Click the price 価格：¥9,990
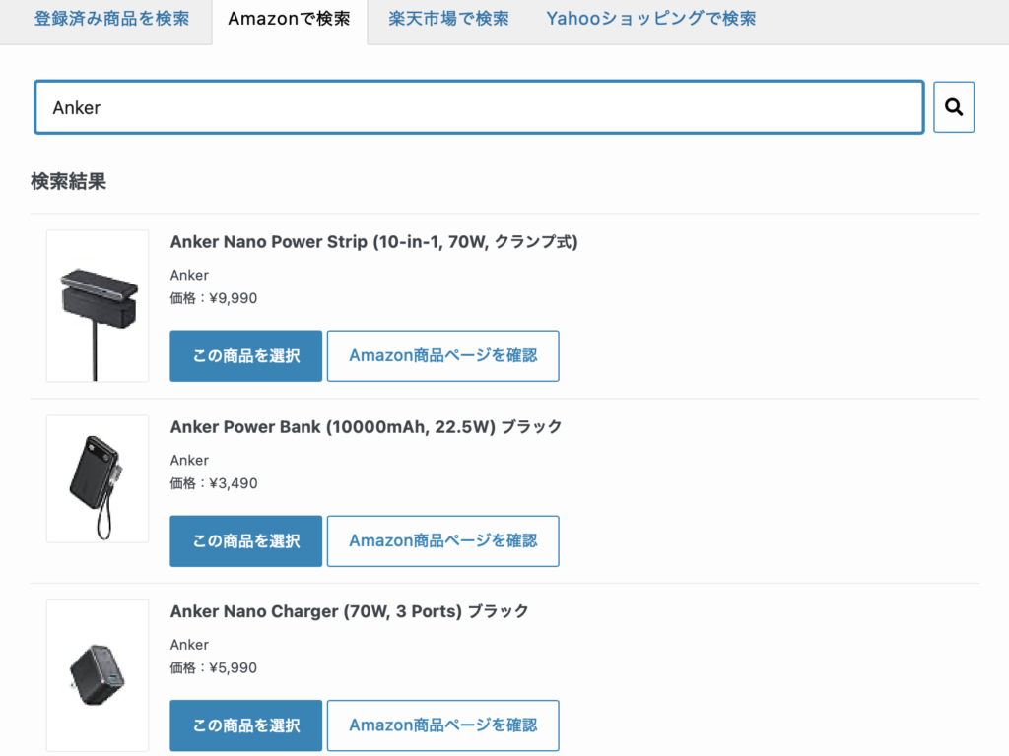This screenshot has height=756, width=1009. 213,298
